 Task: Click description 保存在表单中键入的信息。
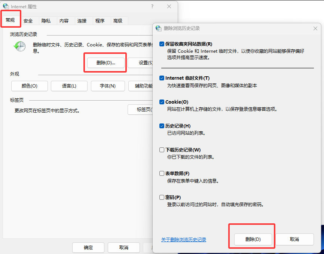coord(193,181)
